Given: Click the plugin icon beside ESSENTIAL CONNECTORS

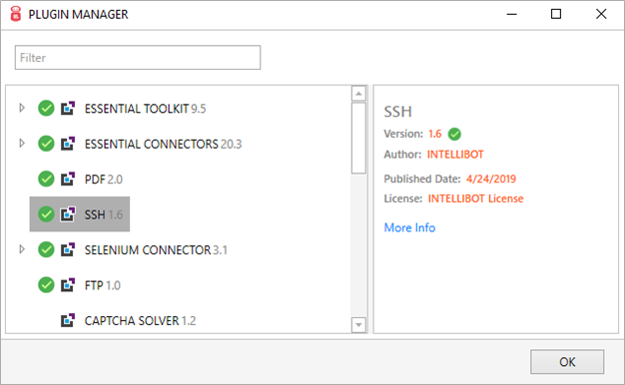Looking at the screenshot, I should tap(68, 144).
